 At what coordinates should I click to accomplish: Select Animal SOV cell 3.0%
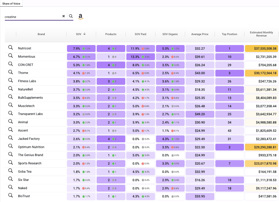click(x=81, y=123)
